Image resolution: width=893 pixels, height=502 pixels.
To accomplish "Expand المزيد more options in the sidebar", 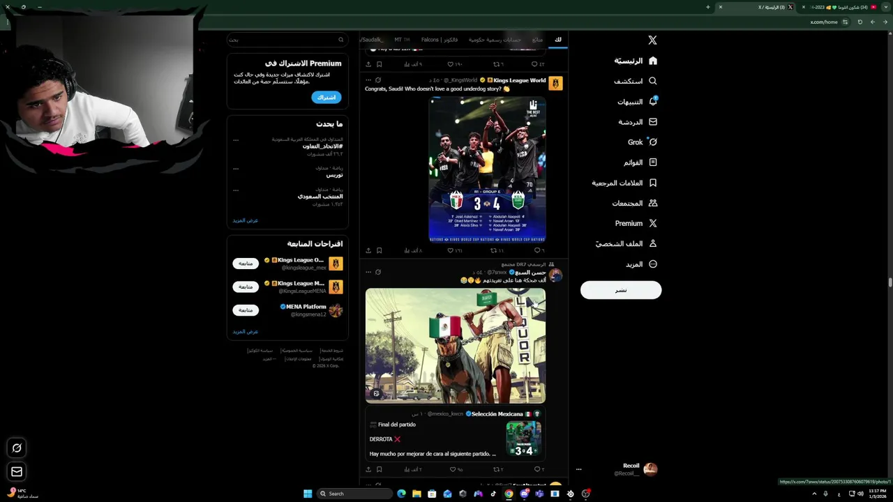I will pos(641,264).
